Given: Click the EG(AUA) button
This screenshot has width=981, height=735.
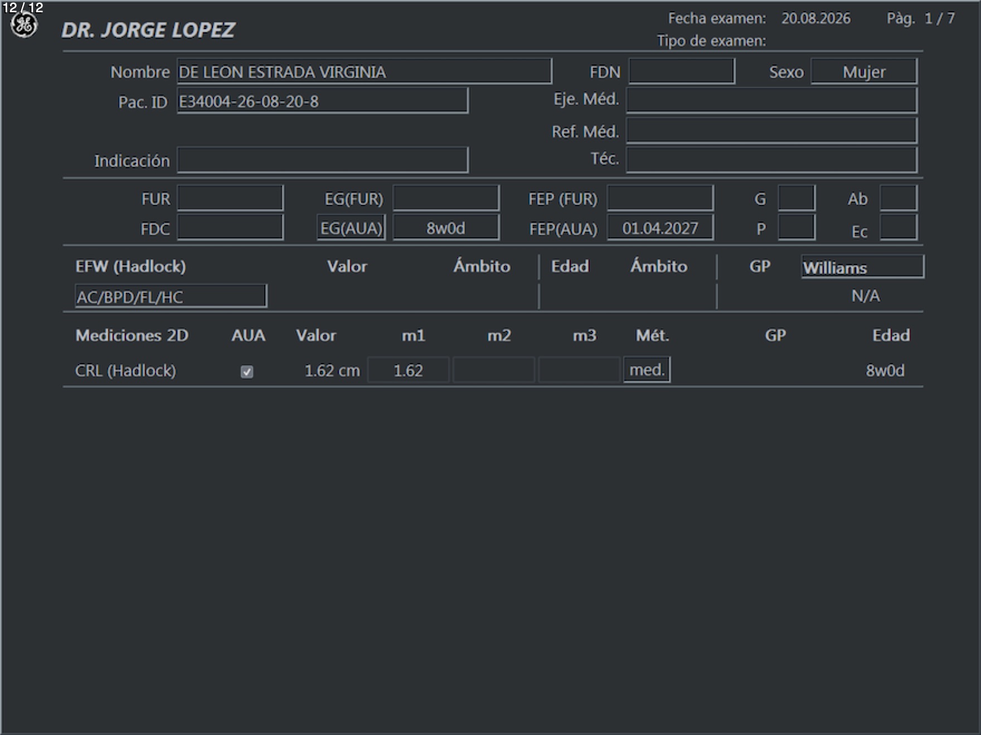Looking at the screenshot, I should pyautogui.click(x=351, y=228).
